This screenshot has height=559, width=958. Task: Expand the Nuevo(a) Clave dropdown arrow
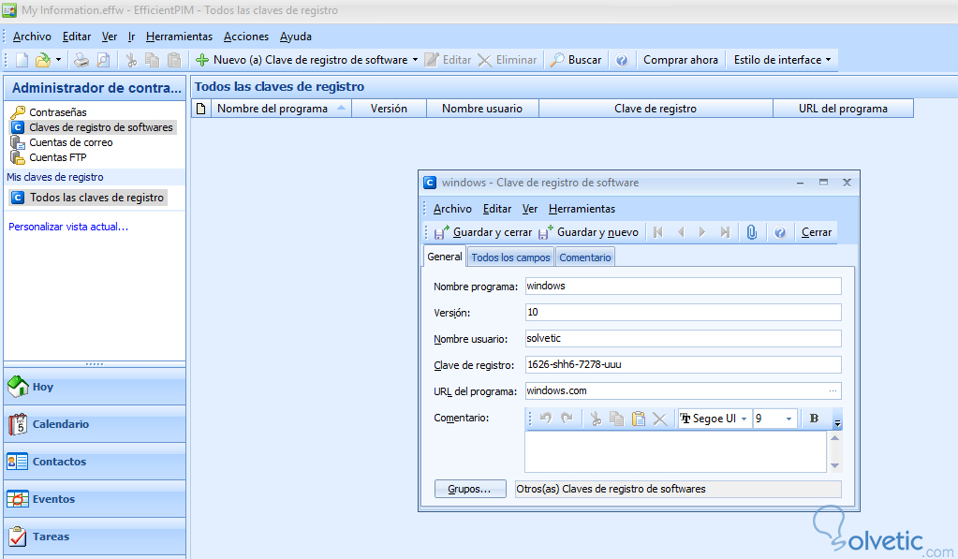pos(416,60)
